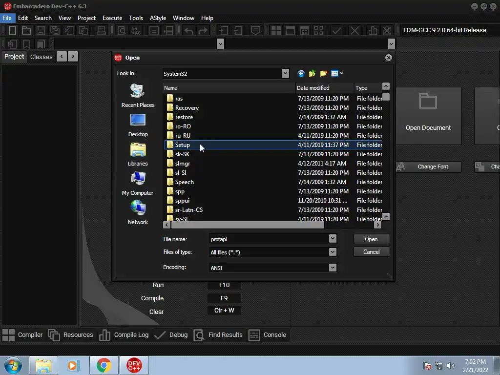Click the Undo arrow toolbar icon
Viewport: 500px width, 375px height.
pos(189,30)
